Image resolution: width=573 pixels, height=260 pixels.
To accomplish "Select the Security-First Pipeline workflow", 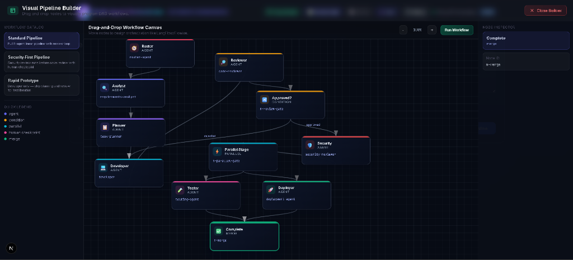I will [x=41, y=62].
